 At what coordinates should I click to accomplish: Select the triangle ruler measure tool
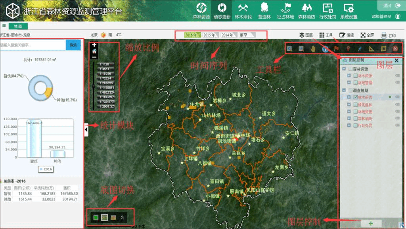click(x=371, y=49)
